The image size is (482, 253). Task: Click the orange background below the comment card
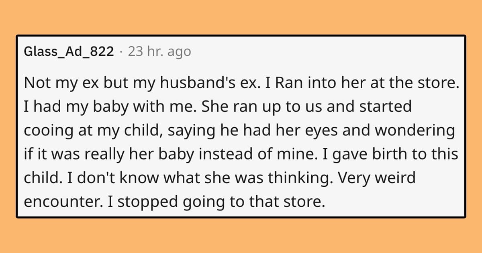[241, 236]
